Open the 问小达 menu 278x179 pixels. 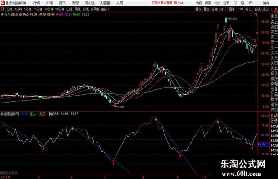[89, 3]
